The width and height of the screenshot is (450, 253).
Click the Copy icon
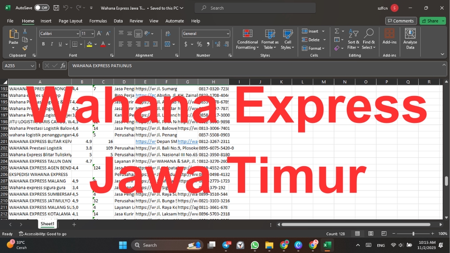tap(25, 39)
